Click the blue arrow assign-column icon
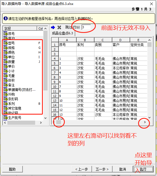The image size is (157, 176). click(x=53, y=27)
